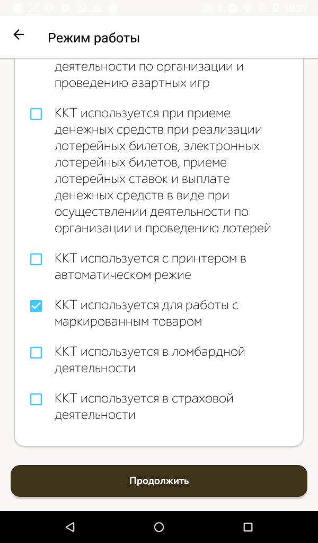318x543 pixels.
Task: Tap the label text about принтером в автоматическом режиме
Action: tap(150, 267)
